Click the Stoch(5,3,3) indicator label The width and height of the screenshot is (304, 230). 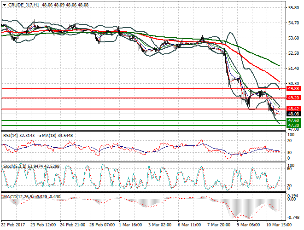[13, 165]
